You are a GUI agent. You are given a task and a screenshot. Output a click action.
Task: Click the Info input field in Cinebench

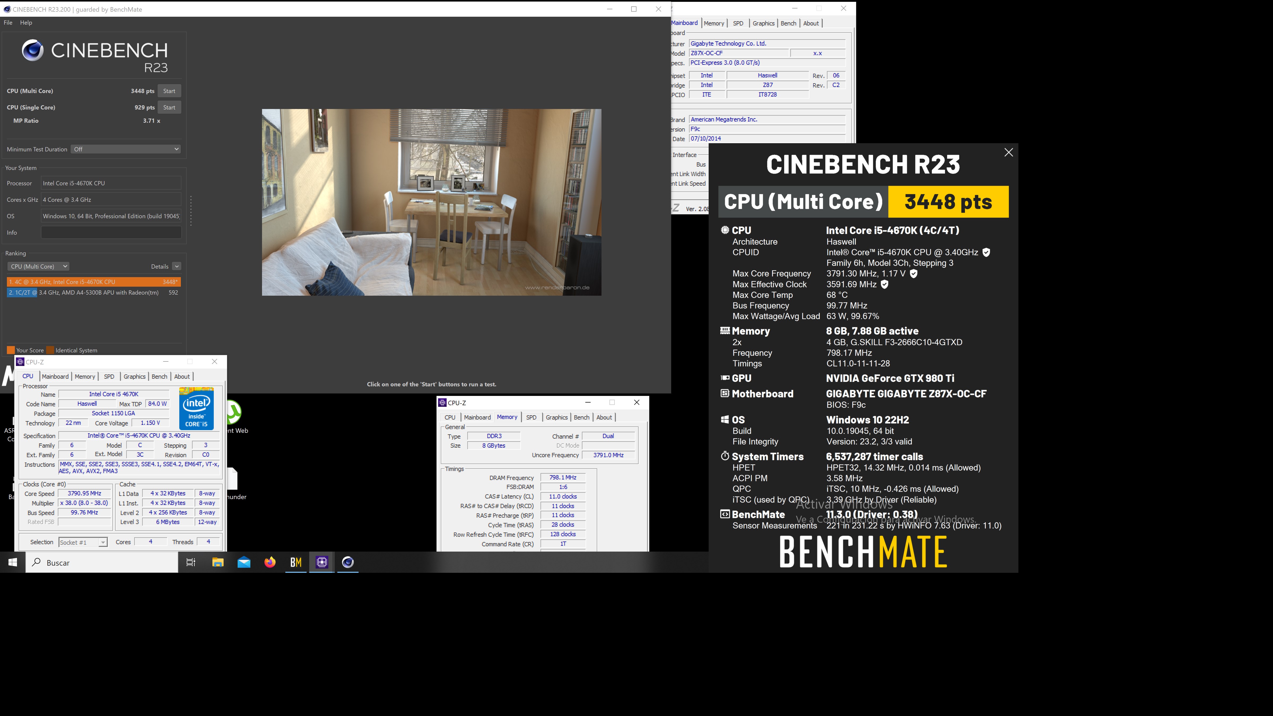pos(111,233)
